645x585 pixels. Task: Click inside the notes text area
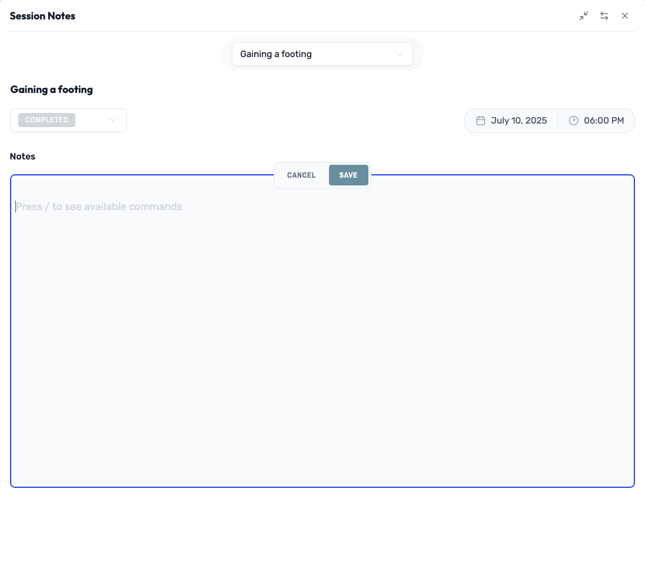point(322,330)
